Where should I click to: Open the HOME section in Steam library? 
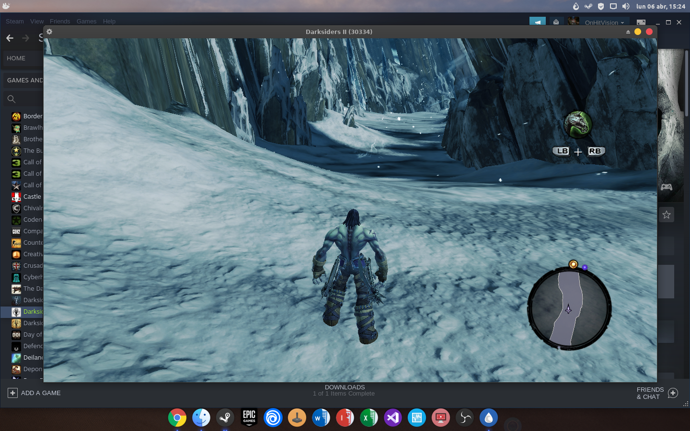click(x=23, y=58)
